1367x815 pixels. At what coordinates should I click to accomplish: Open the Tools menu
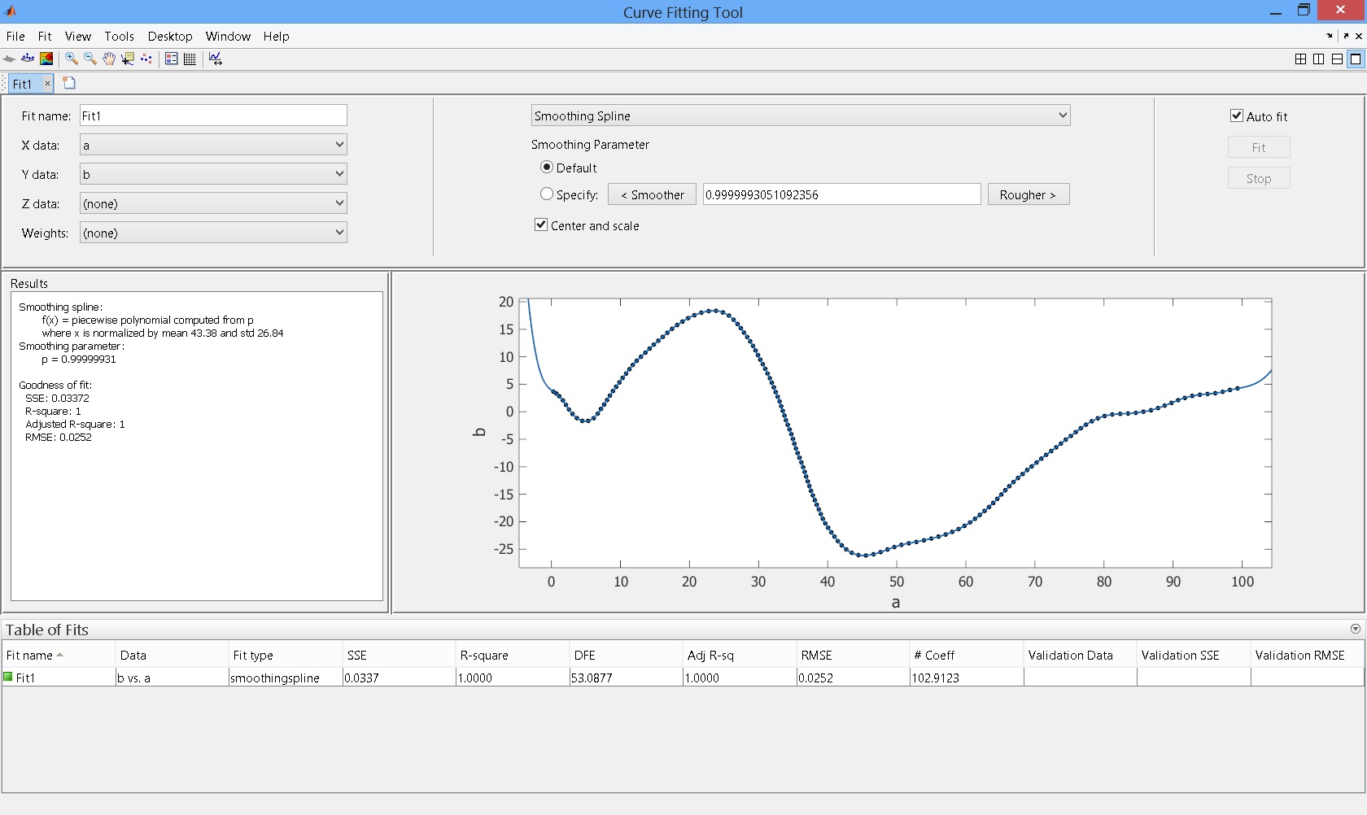[x=119, y=37]
